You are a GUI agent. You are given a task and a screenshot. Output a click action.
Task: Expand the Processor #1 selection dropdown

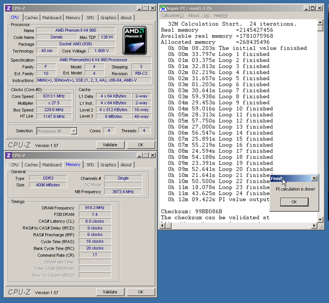(x=74, y=131)
